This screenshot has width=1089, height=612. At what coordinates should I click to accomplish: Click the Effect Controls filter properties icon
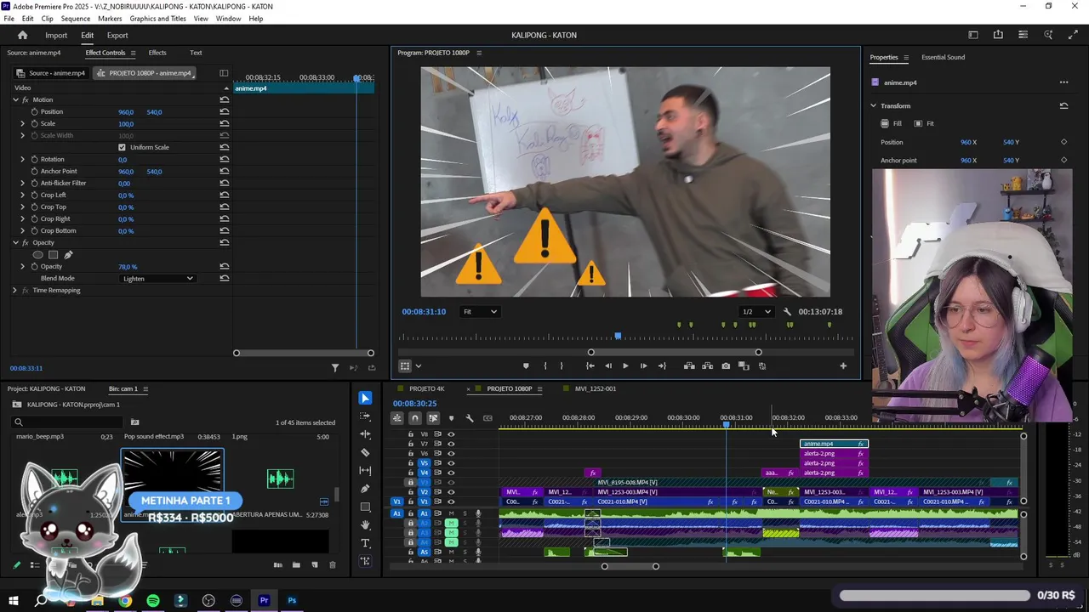(x=334, y=368)
